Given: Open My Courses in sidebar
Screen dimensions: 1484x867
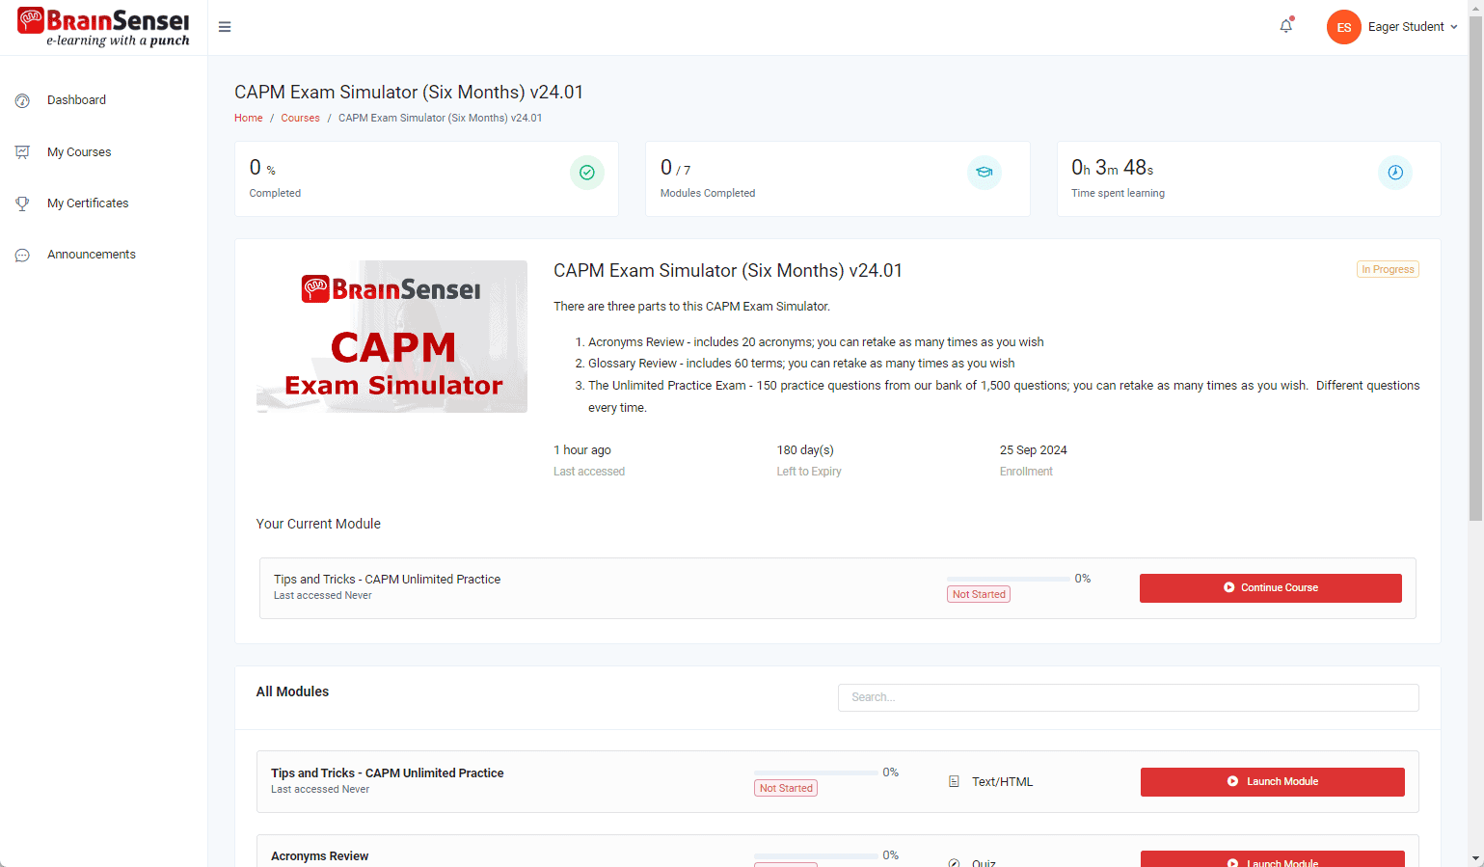Looking at the screenshot, I should point(79,152).
